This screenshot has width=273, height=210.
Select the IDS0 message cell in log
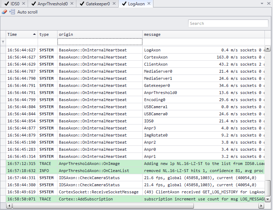(203, 121)
